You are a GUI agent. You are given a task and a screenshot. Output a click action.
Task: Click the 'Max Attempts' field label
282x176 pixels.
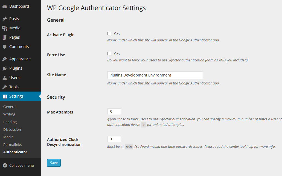coord(60,112)
